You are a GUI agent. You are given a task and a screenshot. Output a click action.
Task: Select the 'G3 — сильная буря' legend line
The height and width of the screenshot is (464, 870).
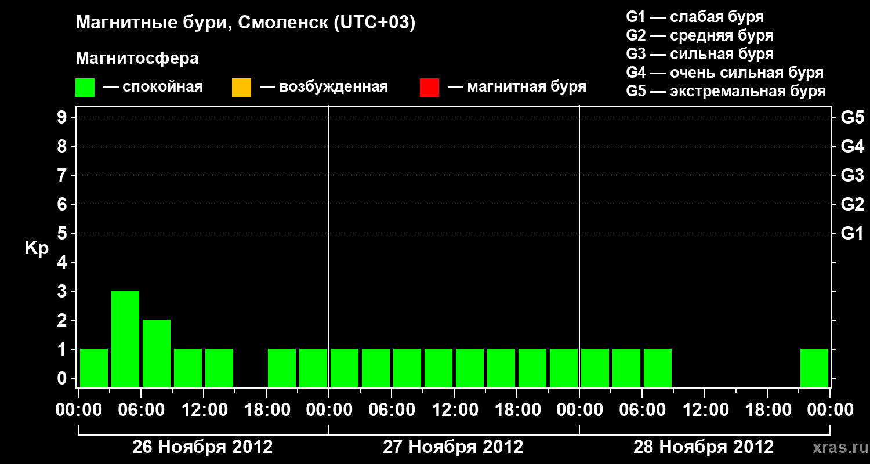click(700, 54)
